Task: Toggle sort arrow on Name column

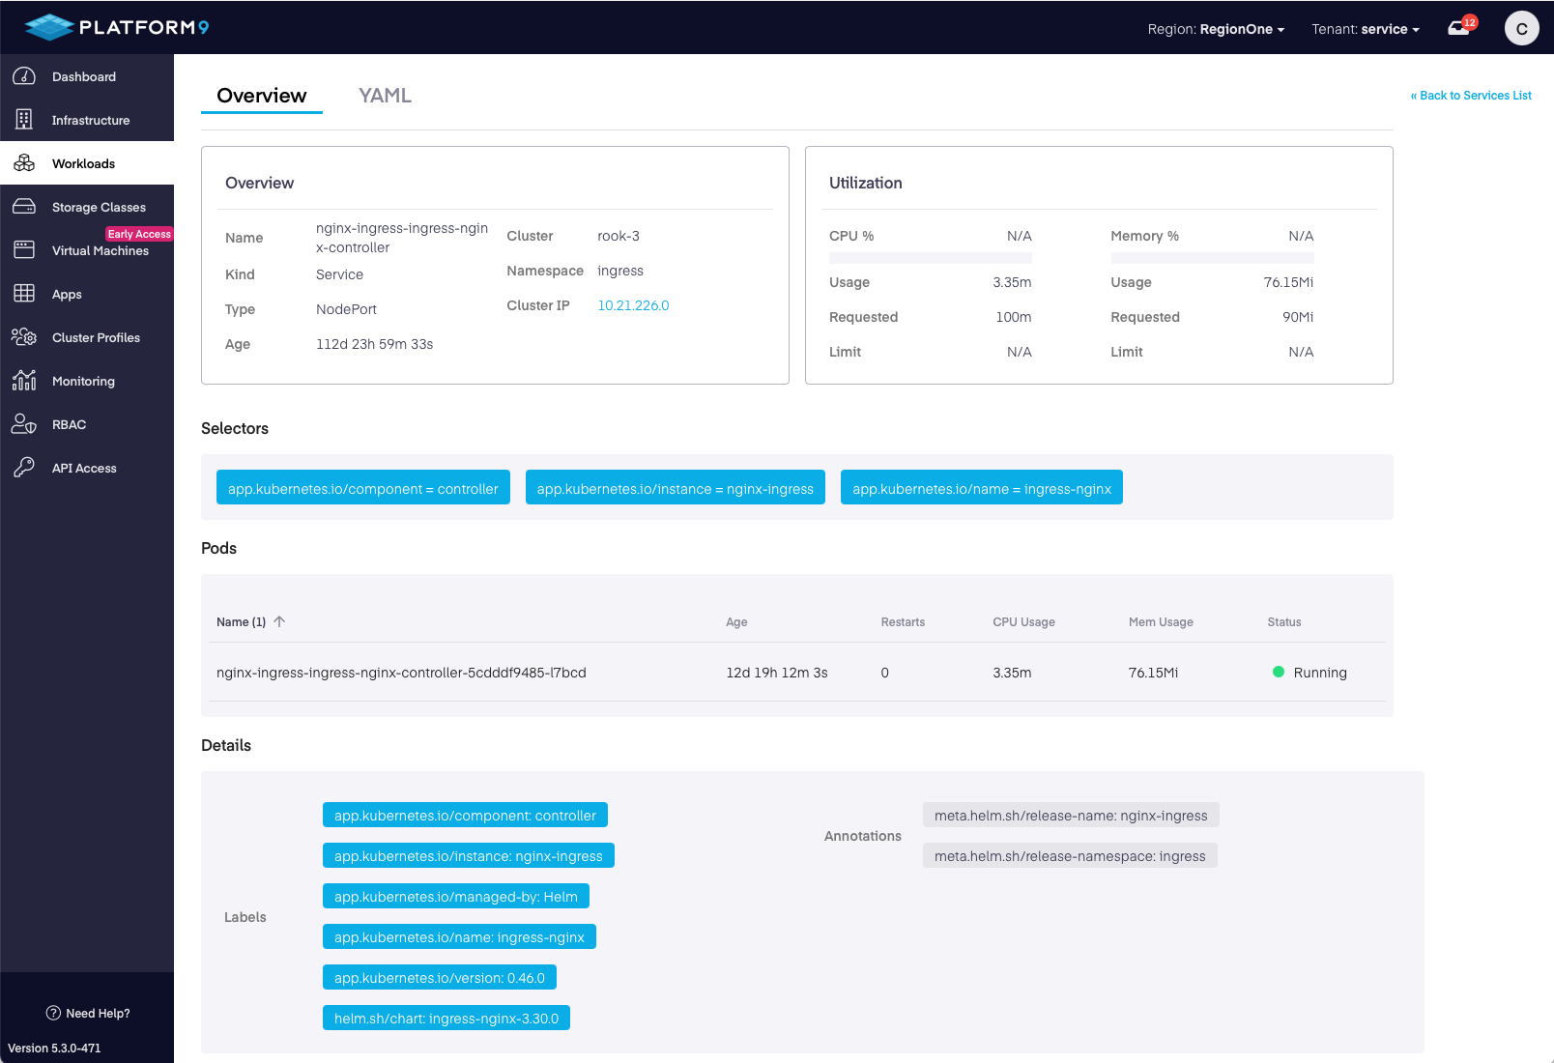Action: (279, 621)
